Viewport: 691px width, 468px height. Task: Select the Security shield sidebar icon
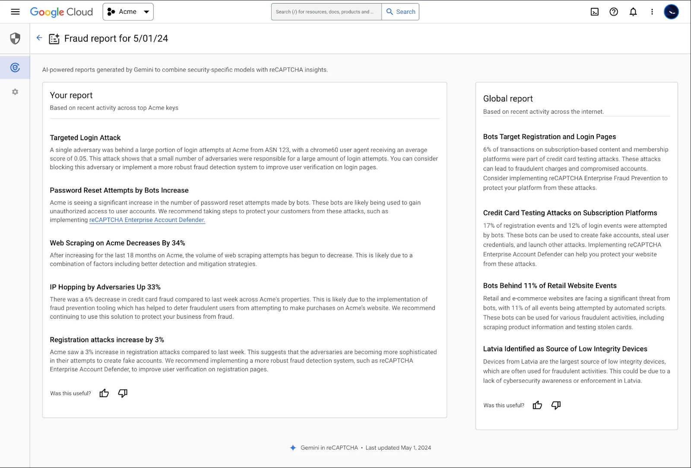(15, 39)
